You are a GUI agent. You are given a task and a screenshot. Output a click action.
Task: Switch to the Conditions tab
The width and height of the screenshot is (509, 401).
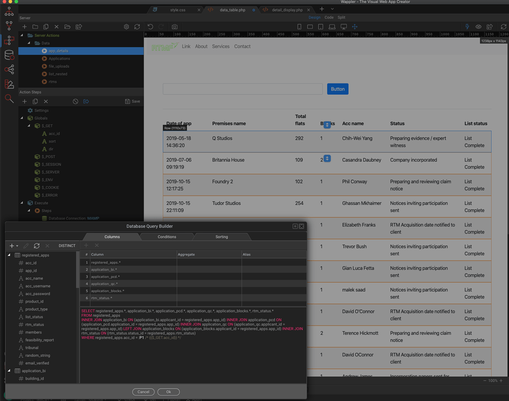point(167,237)
